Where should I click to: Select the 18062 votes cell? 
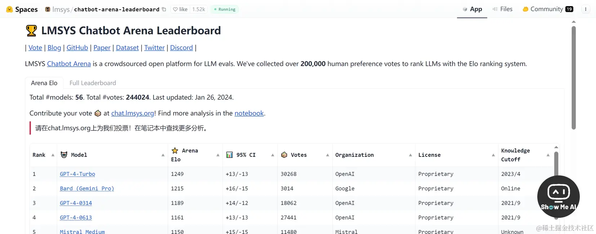305,203
